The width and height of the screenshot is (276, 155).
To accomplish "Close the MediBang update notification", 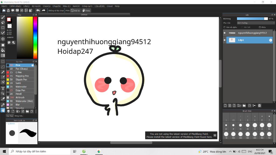I will 215,135.
